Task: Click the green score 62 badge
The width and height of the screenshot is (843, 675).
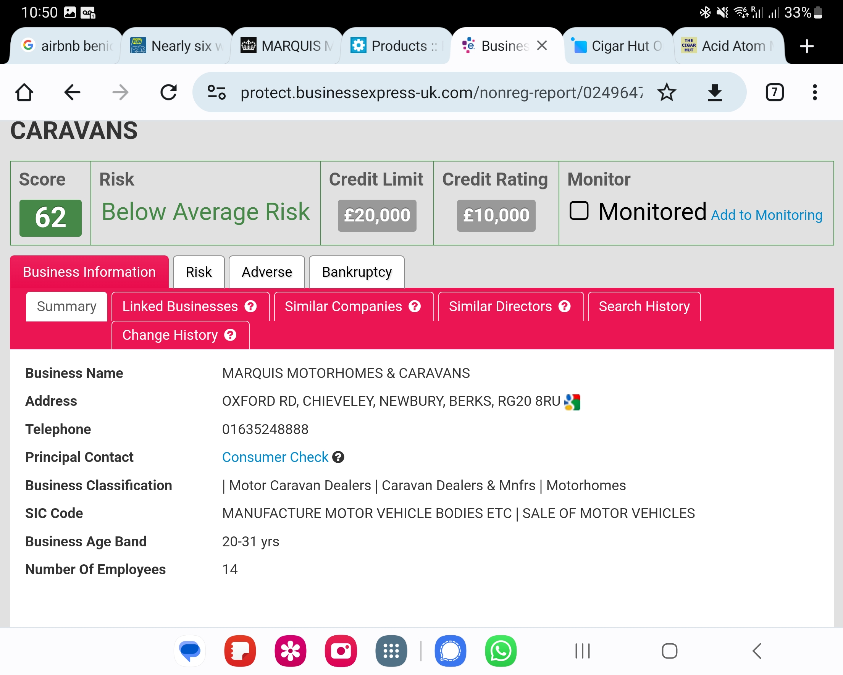Action: coord(50,218)
